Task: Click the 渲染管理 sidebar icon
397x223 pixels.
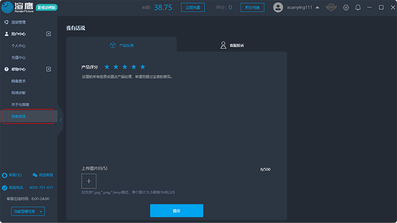Action: (x=6, y=22)
